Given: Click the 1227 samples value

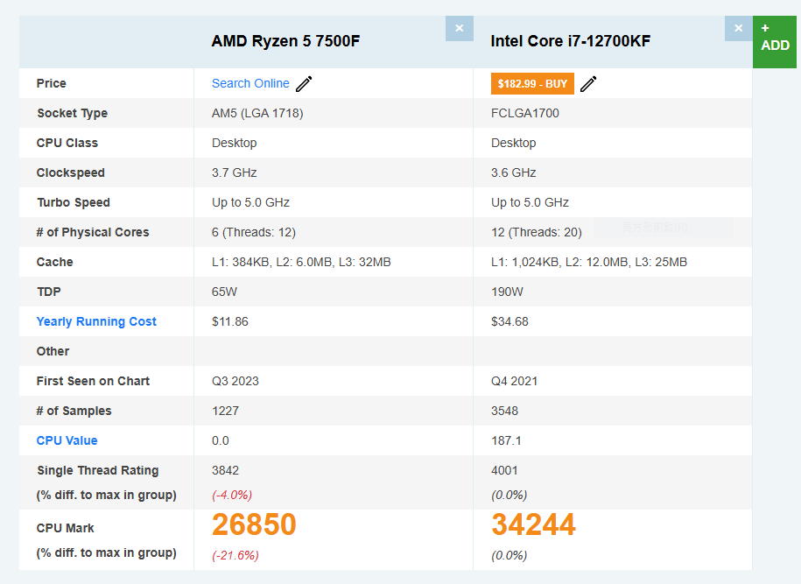Looking at the screenshot, I should [225, 411].
